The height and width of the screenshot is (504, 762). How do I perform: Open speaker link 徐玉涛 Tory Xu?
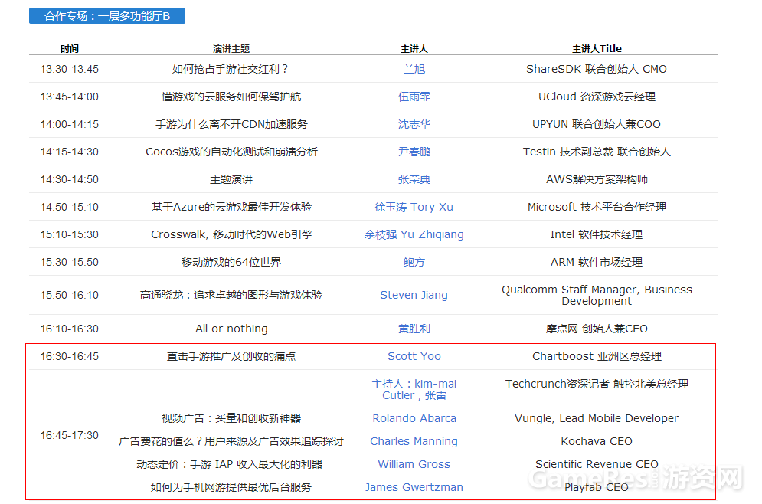414,207
